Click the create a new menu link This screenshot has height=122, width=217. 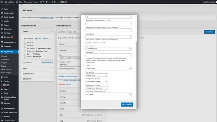tap(47, 18)
